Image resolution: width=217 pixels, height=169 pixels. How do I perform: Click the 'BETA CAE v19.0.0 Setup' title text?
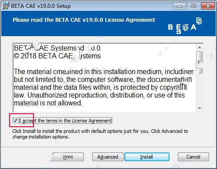click(41, 6)
